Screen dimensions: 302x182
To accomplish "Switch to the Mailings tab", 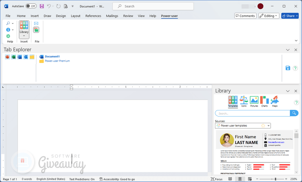I will click(112, 16).
